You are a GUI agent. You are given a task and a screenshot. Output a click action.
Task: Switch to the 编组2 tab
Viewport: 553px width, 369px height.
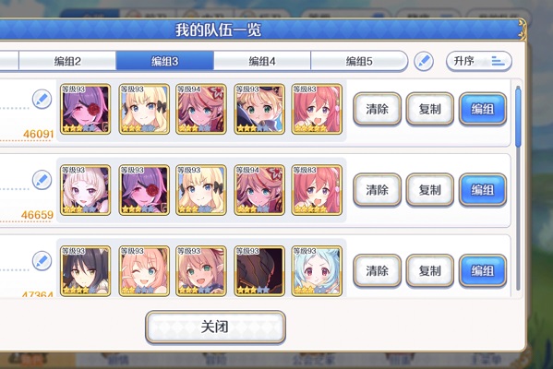click(67, 61)
